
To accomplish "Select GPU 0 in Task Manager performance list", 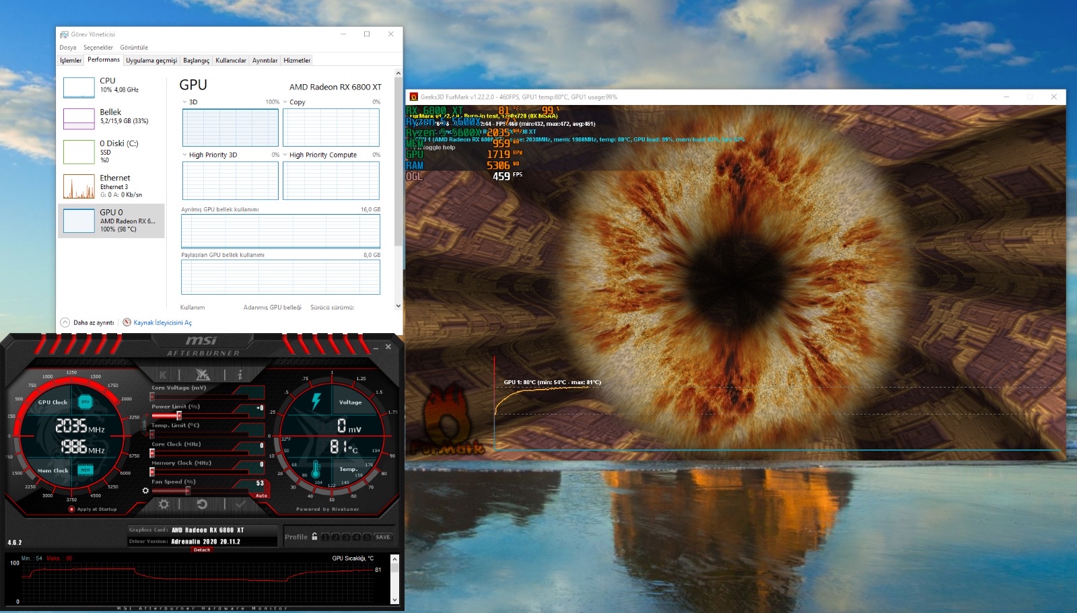I will 111,221.
